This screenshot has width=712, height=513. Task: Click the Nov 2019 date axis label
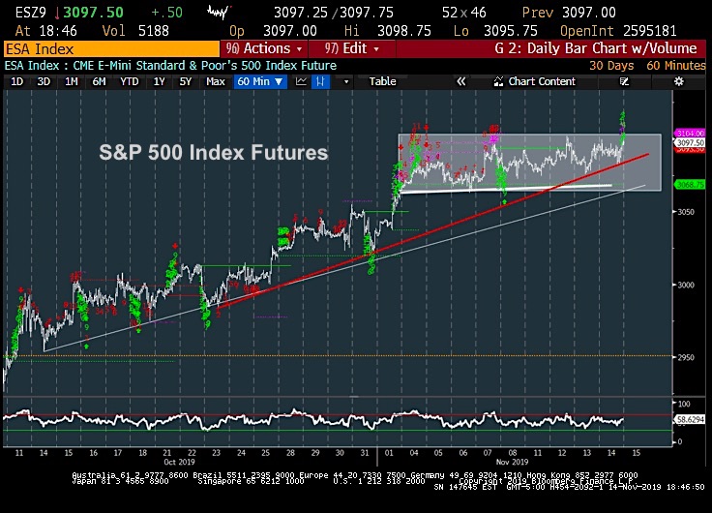coord(512,462)
